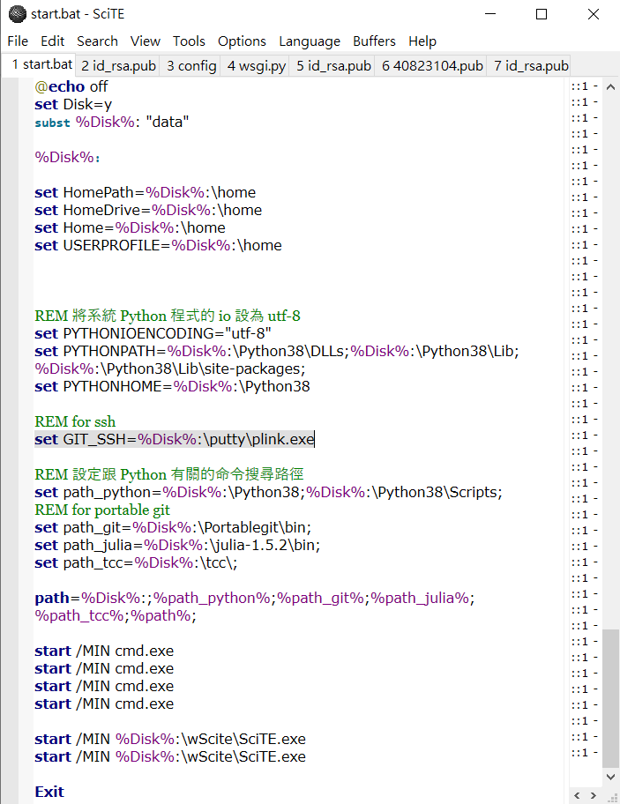Switch to the 5 id_rsa.pub tab
Screen dimensions: 620x804
pyautogui.click(x=332, y=65)
